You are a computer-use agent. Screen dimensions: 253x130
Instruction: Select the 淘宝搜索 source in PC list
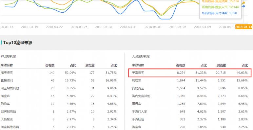pyautogui.click(x=7, y=73)
